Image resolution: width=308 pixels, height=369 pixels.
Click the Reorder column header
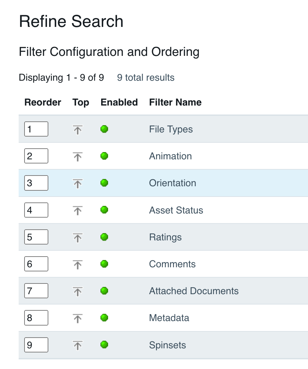click(x=42, y=102)
